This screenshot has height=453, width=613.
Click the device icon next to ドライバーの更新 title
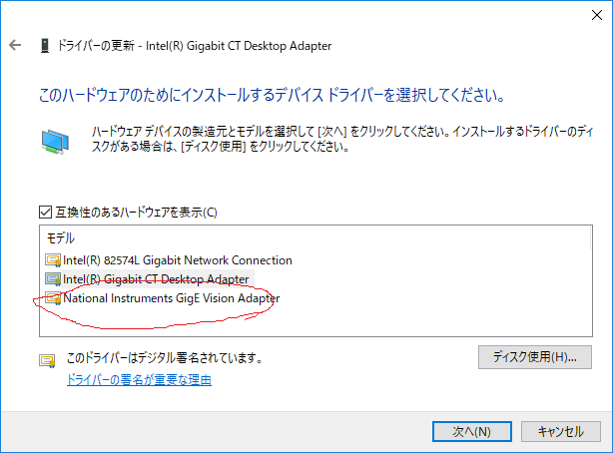44,46
